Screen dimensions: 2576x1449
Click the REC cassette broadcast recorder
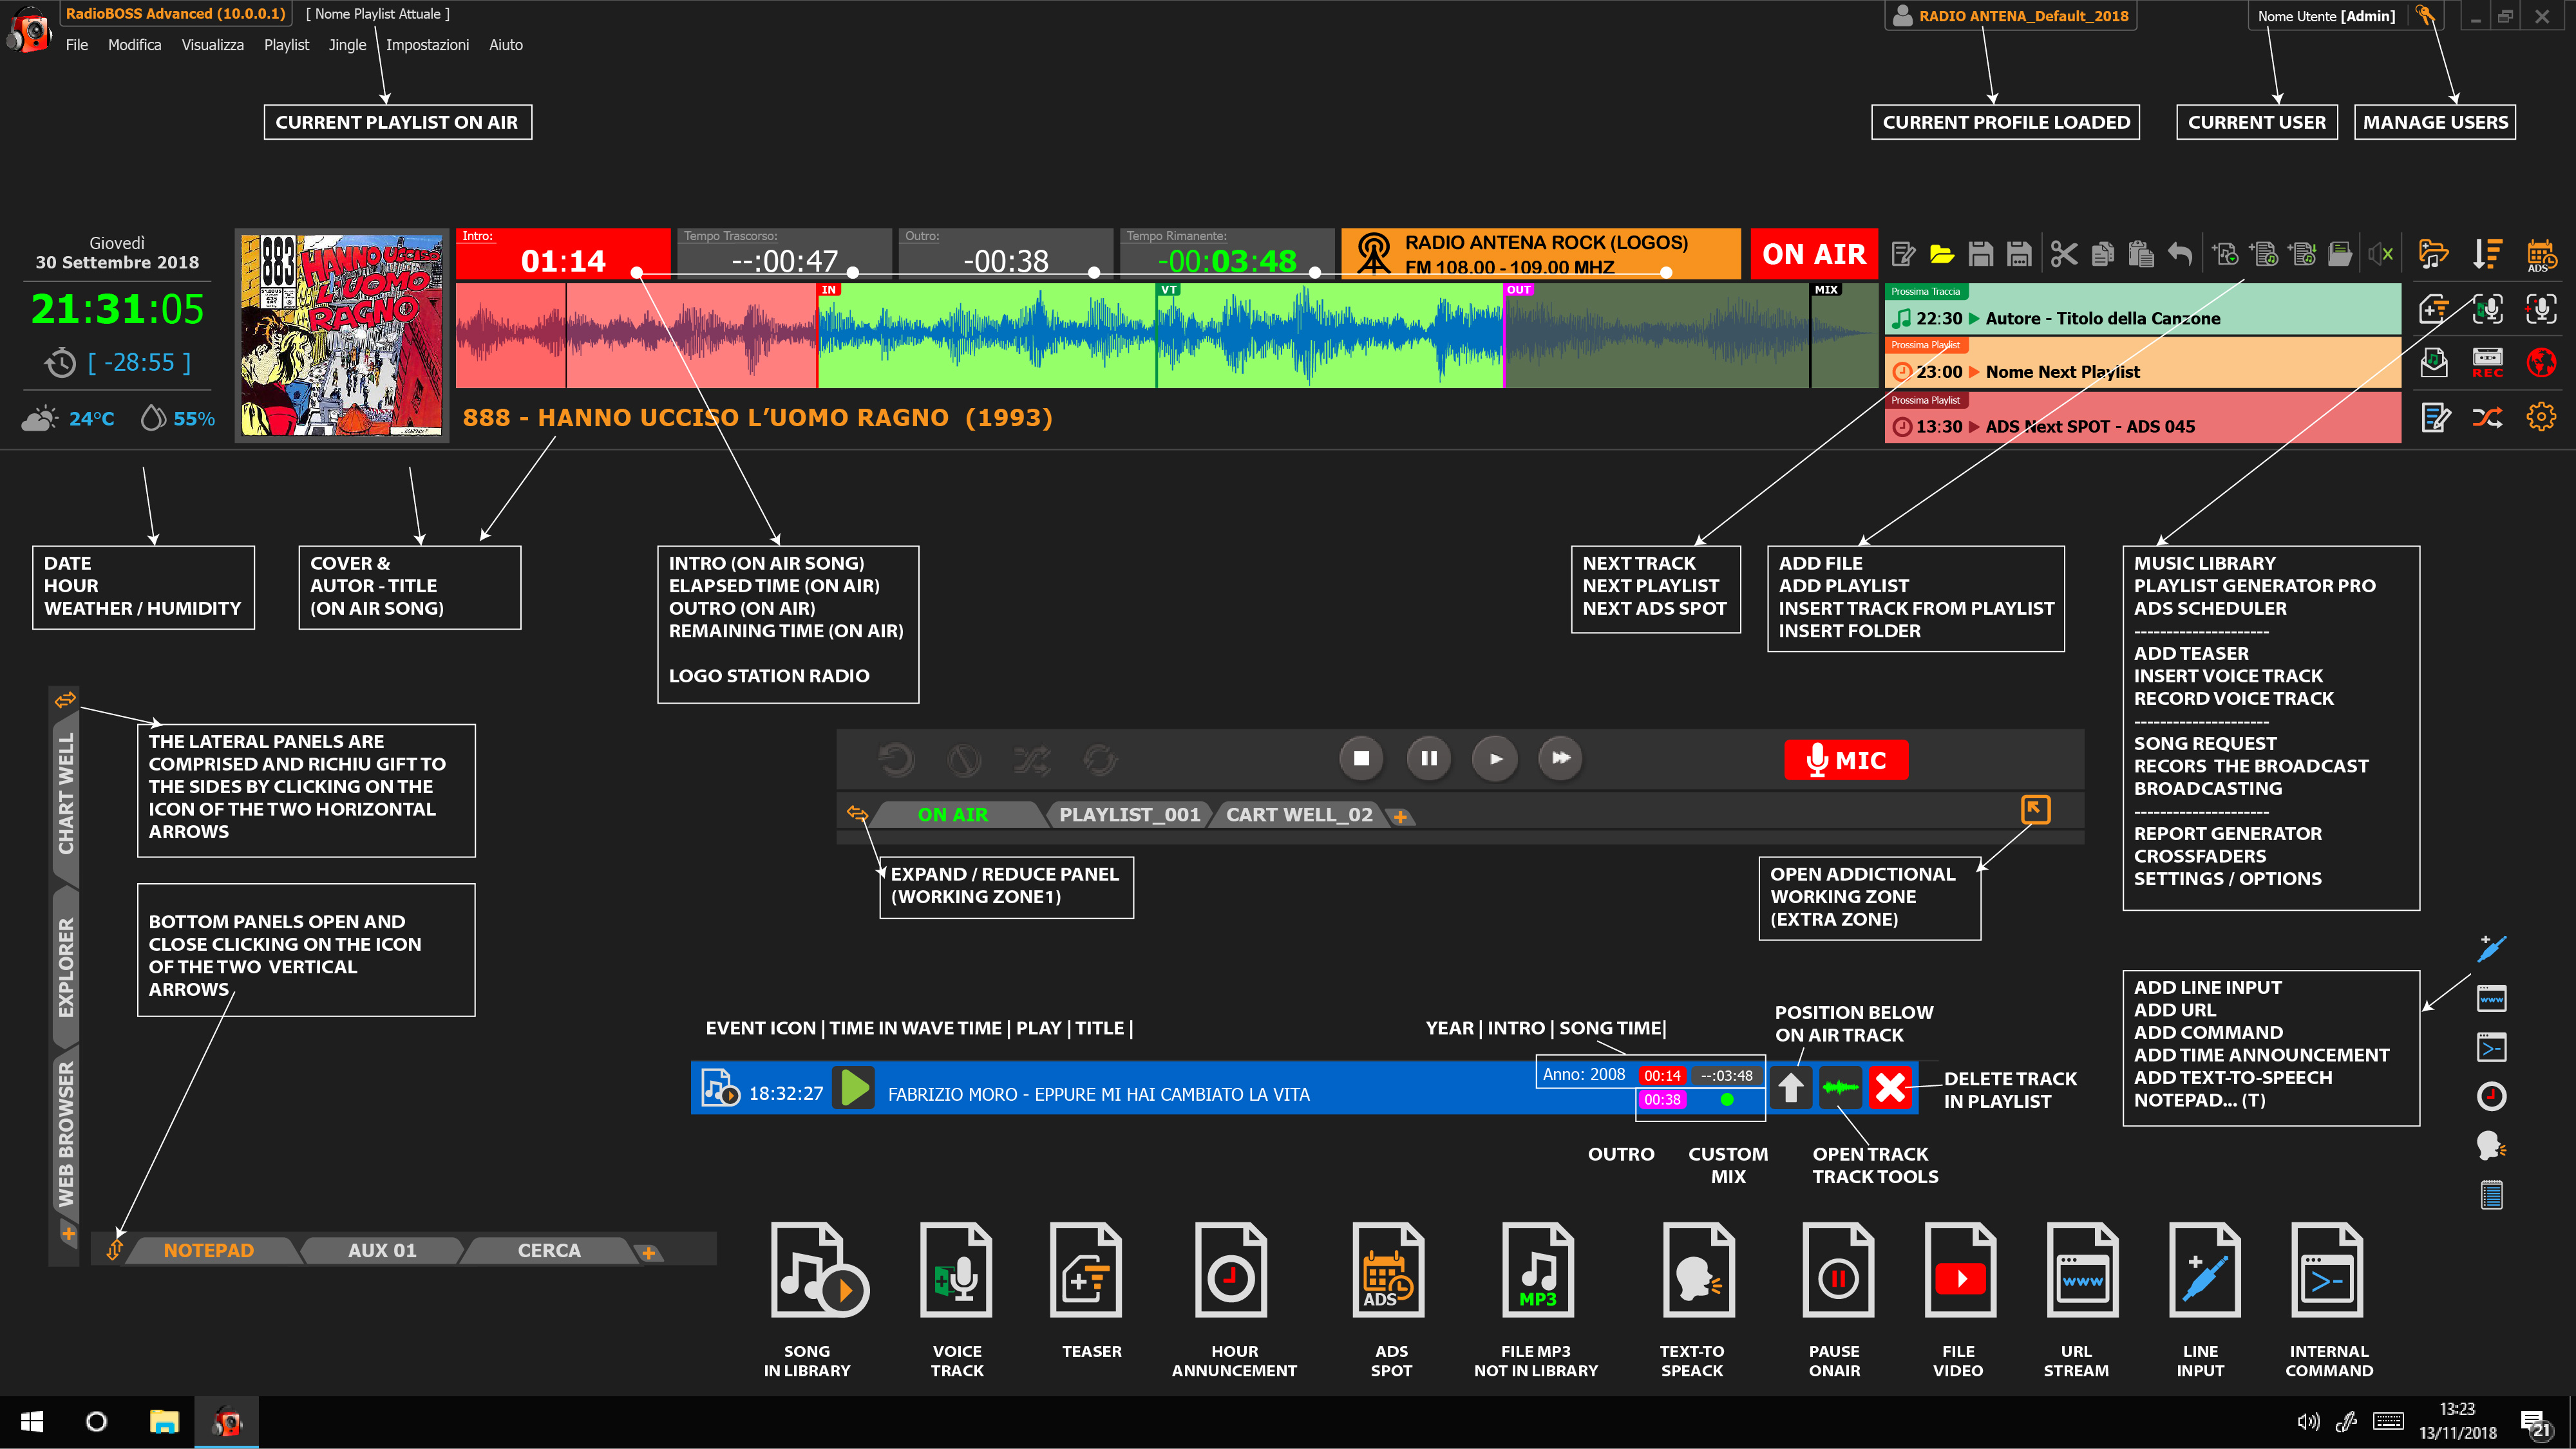coord(2487,362)
